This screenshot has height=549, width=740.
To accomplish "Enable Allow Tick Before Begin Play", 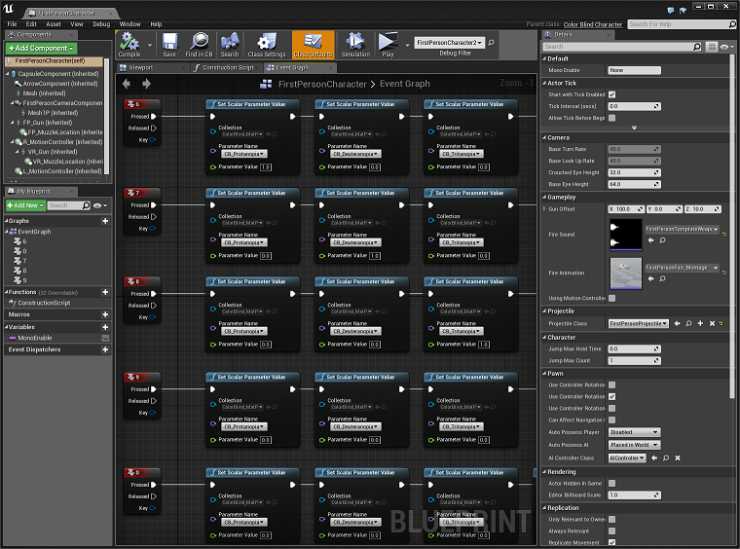I will click(612, 118).
